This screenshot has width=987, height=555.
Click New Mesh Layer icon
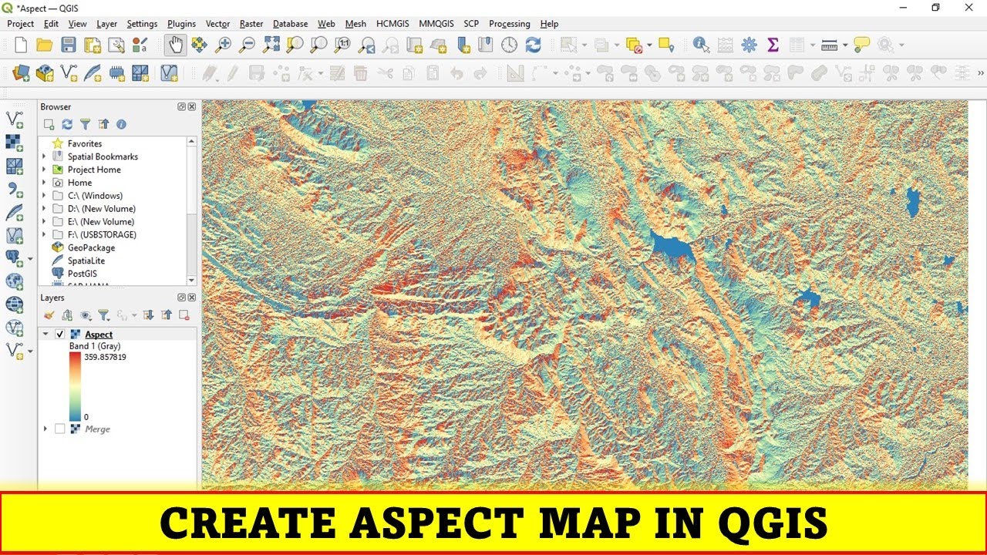140,73
